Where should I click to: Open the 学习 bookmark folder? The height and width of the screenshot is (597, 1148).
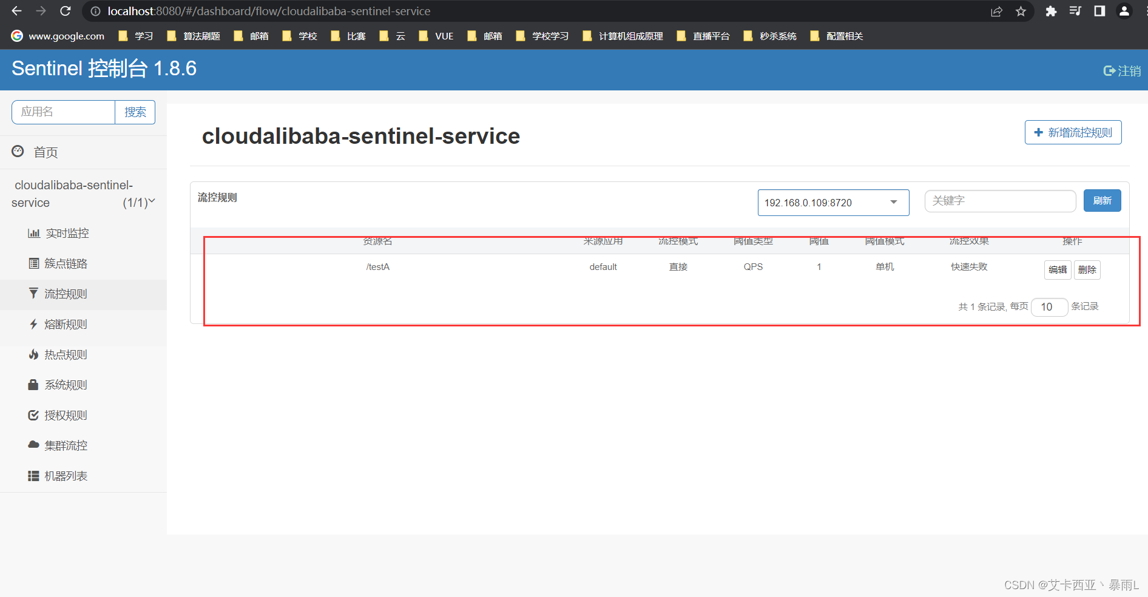click(x=135, y=36)
